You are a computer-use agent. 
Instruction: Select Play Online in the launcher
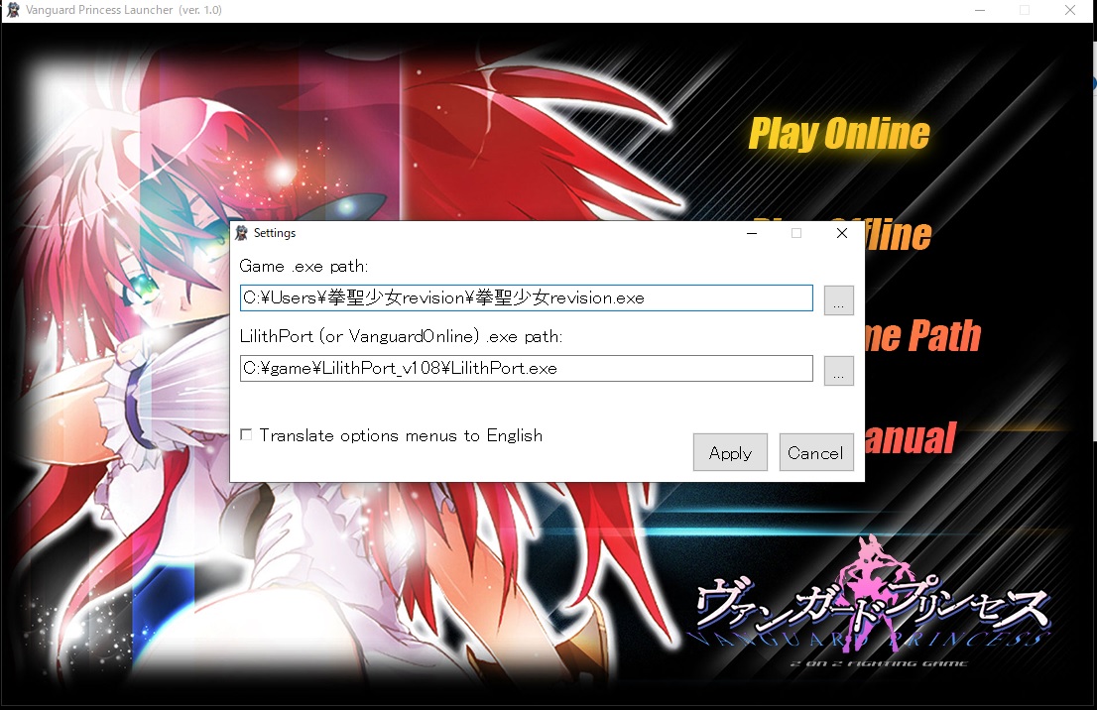pyautogui.click(x=839, y=134)
